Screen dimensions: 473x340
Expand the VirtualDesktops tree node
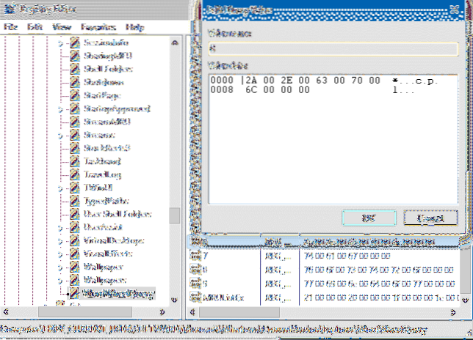click(61, 240)
